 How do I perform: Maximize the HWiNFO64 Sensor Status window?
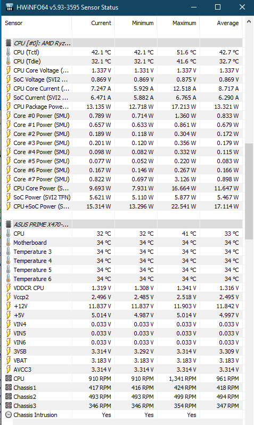(218, 7)
